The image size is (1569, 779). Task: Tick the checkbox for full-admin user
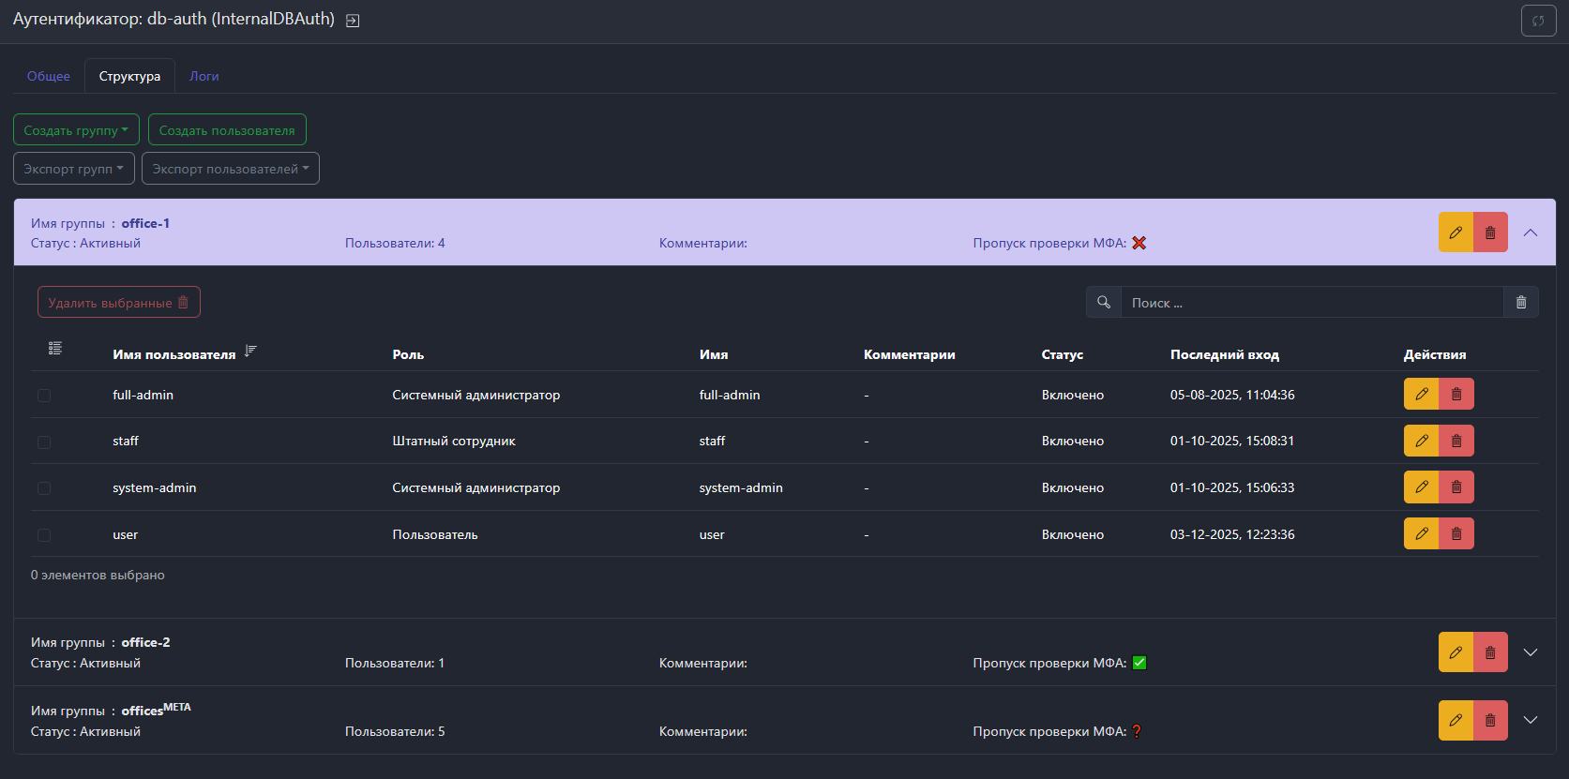click(x=44, y=396)
